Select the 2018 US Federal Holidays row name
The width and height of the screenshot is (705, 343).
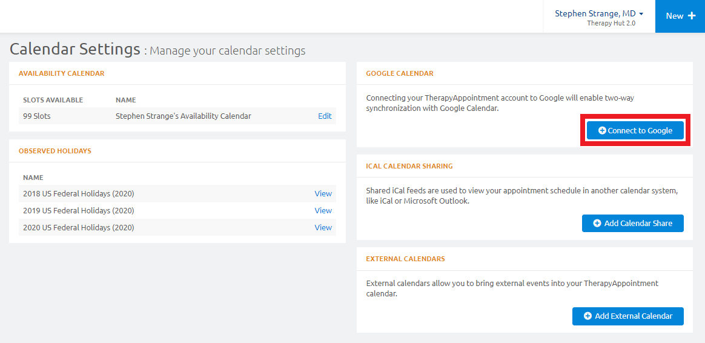pyautogui.click(x=78, y=193)
